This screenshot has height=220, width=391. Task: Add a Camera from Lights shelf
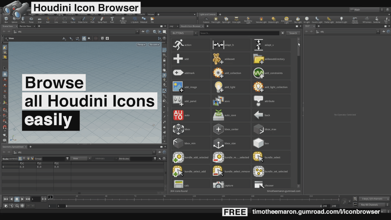click(206, 20)
